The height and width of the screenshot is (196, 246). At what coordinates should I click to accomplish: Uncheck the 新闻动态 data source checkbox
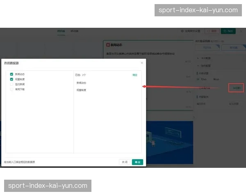(12, 74)
